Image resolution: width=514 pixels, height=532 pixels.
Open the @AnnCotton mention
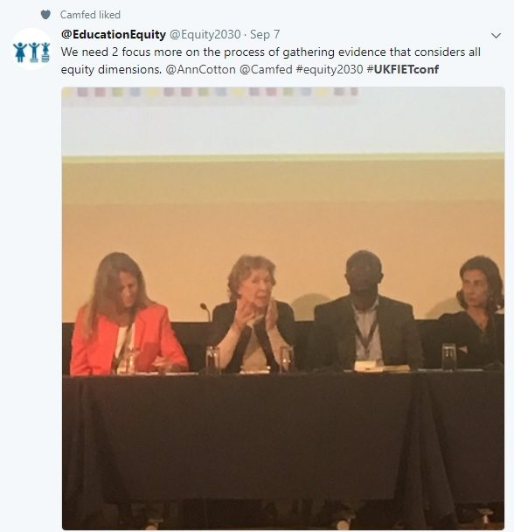(x=200, y=69)
